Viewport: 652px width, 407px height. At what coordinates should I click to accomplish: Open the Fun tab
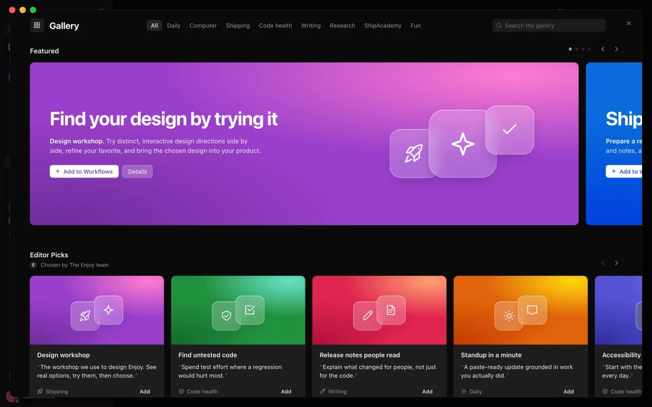415,25
